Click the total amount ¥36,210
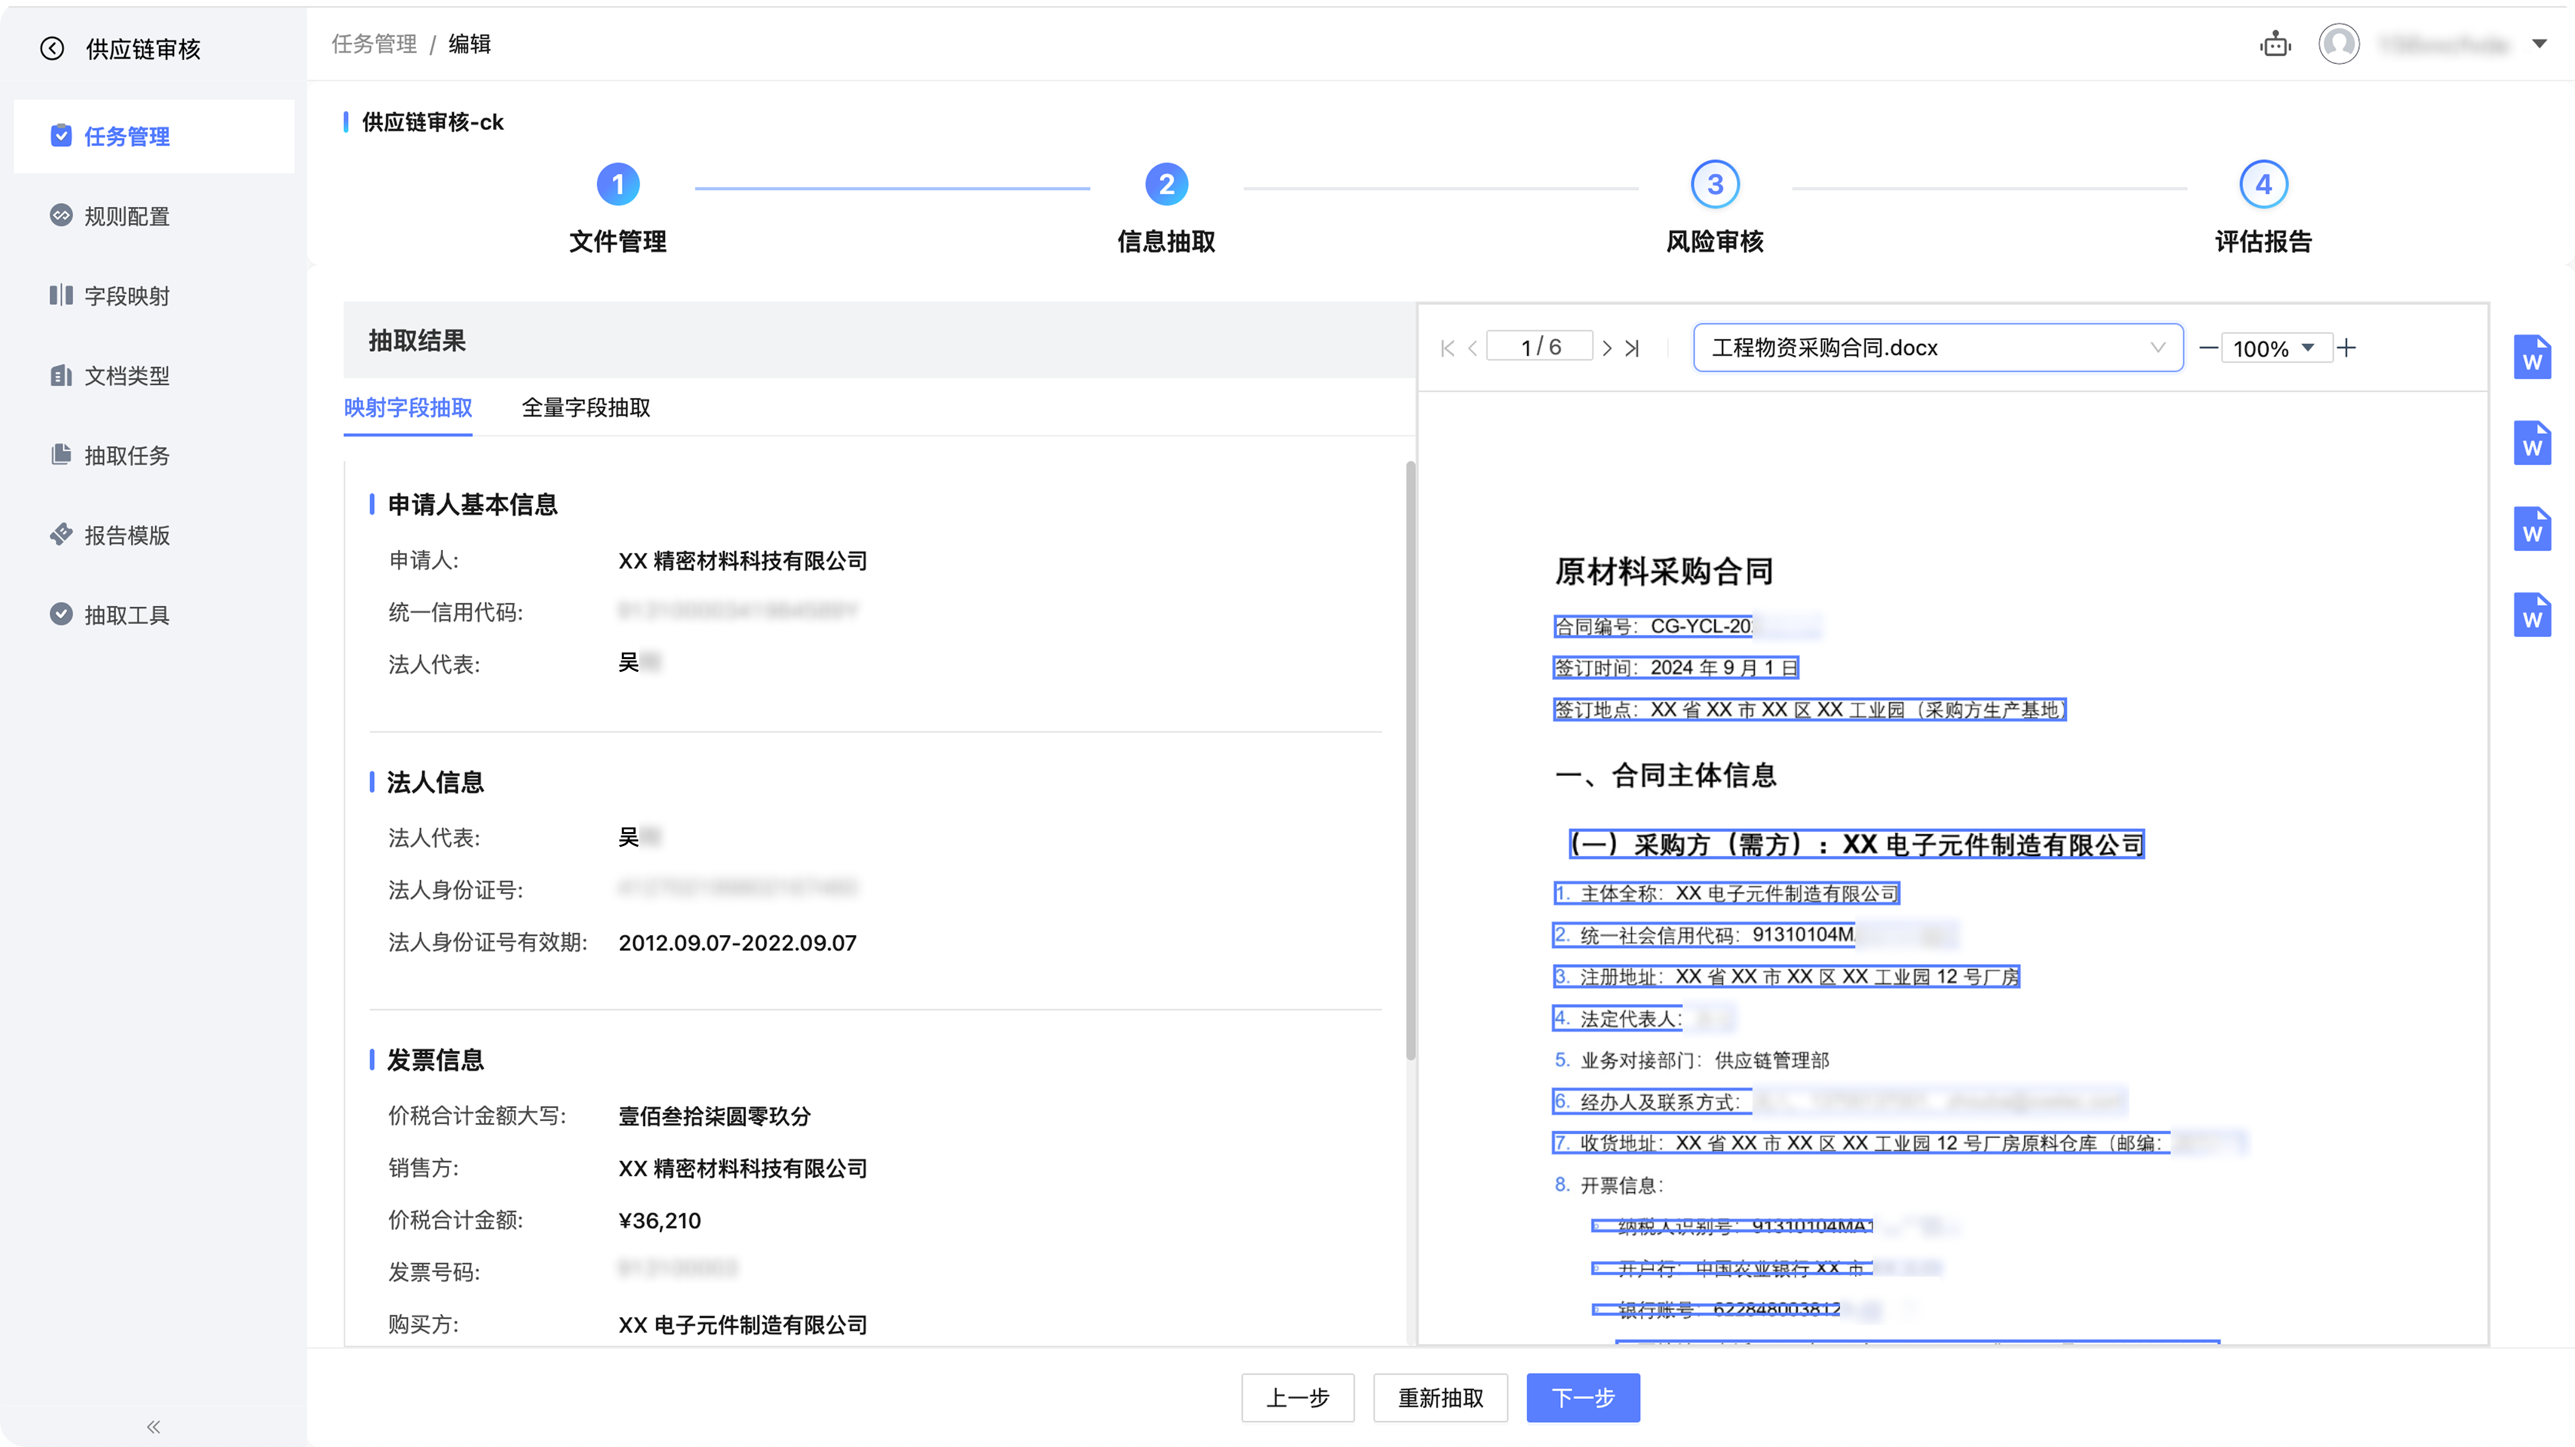Screen dimensions: 2575x1447 click(x=660, y=1220)
